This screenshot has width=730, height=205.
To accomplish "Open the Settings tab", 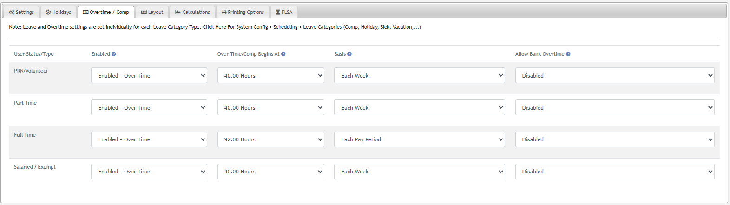I will [x=21, y=12].
